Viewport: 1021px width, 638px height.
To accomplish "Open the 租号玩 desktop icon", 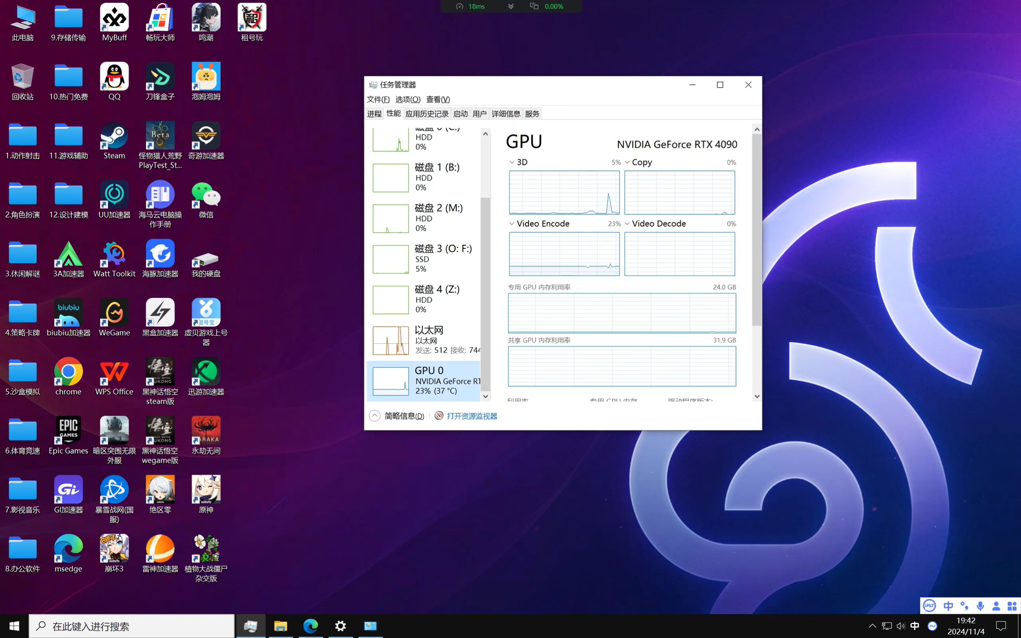I will (252, 22).
